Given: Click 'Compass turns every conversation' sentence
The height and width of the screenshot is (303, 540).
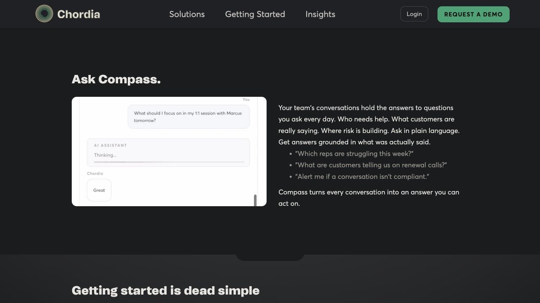Looking at the screenshot, I should pyautogui.click(x=369, y=198).
